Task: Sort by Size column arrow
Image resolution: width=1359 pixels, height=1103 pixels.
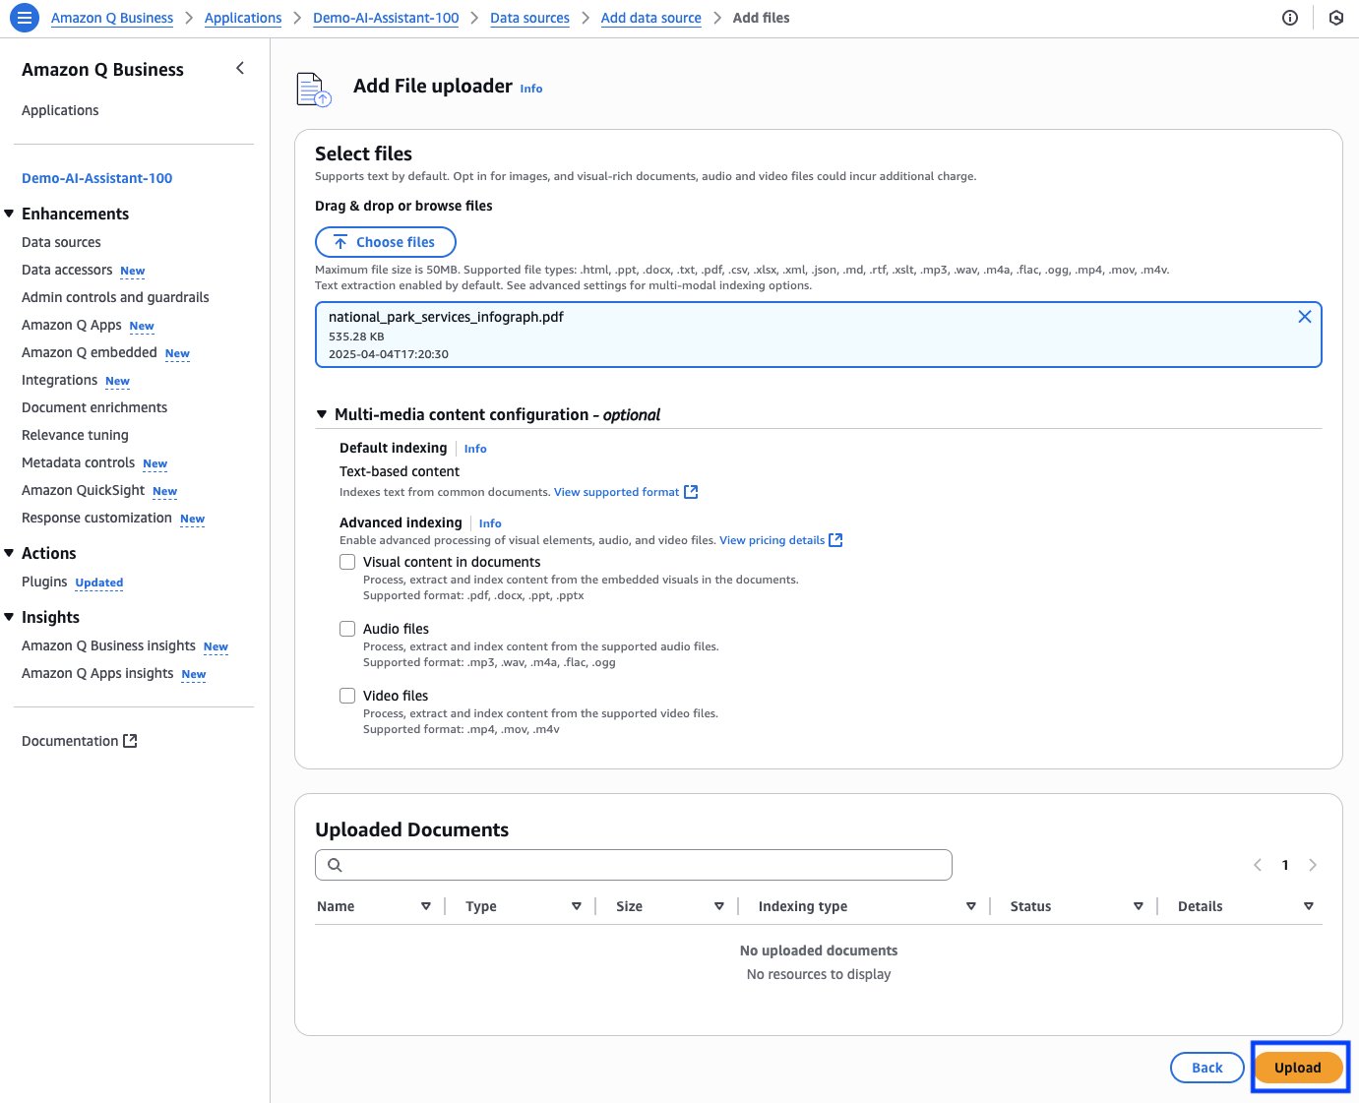Action: pyautogui.click(x=719, y=906)
